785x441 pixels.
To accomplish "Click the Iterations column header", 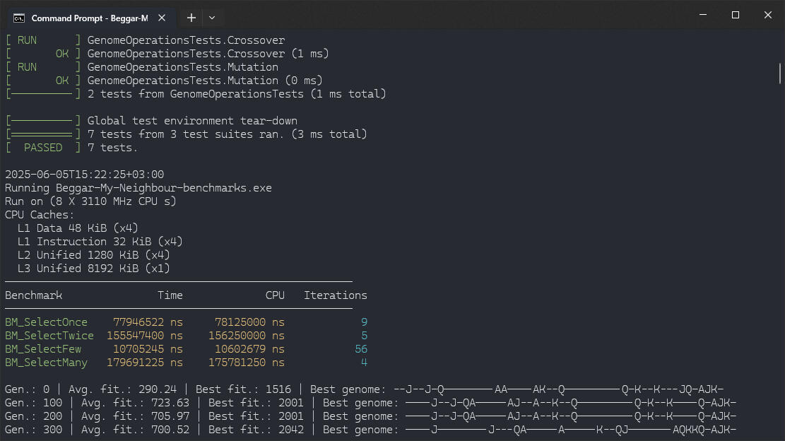I will coord(335,295).
